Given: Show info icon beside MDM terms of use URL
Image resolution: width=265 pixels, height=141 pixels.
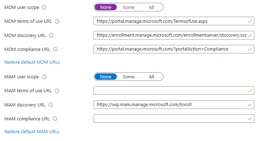Looking at the screenshot, I should click(57, 21).
